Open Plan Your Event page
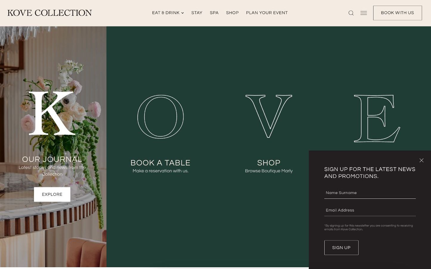The height and width of the screenshot is (269, 431). point(267,13)
